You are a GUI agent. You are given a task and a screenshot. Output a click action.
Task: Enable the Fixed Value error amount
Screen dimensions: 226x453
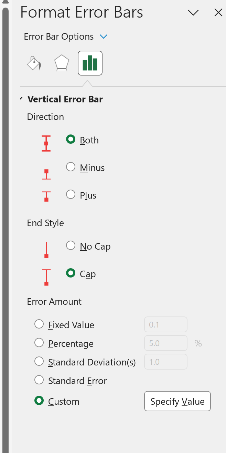tap(39, 324)
